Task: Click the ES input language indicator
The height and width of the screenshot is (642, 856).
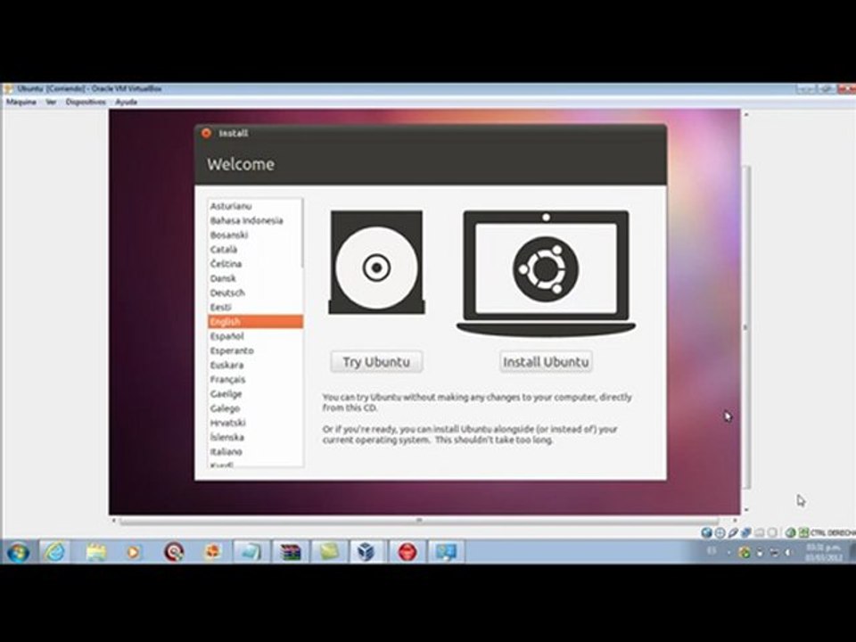Action: point(712,551)
